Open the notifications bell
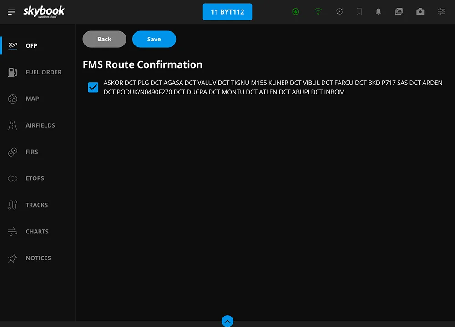The image size is (455, 327). (379, 12)
